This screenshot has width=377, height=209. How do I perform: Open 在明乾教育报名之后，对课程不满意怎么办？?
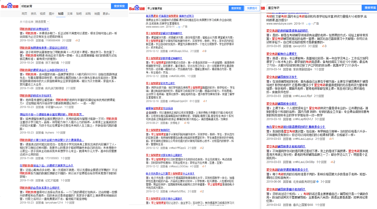47,166
